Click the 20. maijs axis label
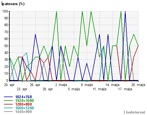 pos(138,85)
